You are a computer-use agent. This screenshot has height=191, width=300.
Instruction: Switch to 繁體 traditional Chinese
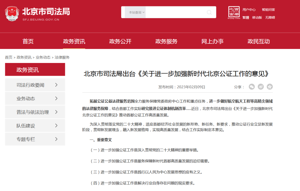click(x=246, y=18)
